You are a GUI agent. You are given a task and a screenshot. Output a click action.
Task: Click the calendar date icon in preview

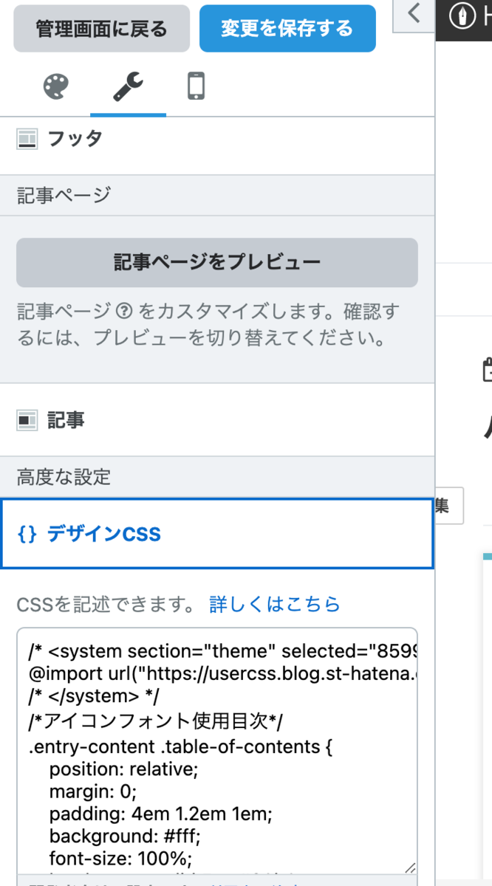(488, 370)
